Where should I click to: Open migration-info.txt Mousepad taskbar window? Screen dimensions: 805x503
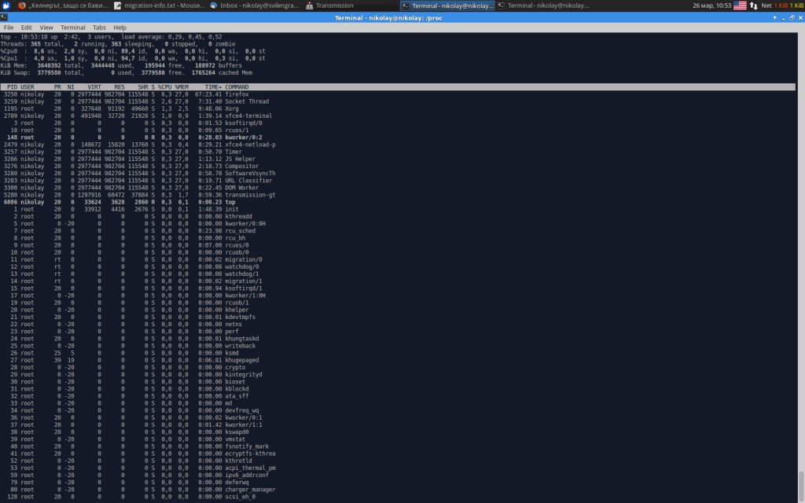(159, 6)
